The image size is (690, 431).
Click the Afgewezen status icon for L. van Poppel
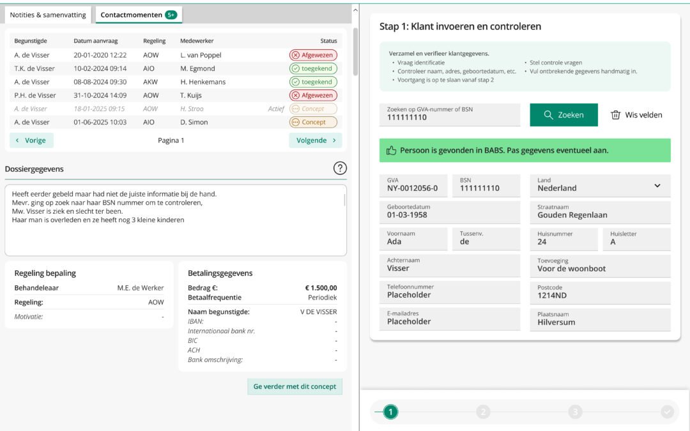[295, 55]
